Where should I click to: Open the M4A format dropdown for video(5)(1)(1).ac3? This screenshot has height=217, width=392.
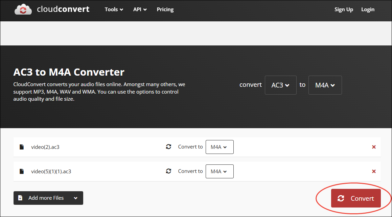tap(220, 171)
